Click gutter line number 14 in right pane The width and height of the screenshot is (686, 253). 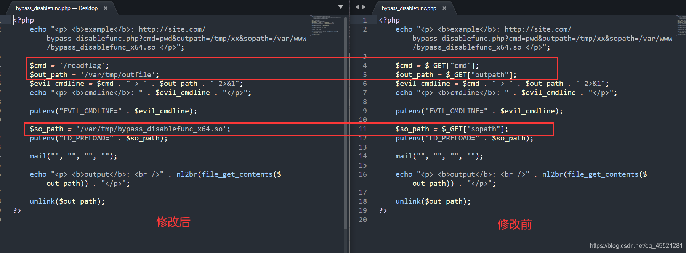point(362,156)
